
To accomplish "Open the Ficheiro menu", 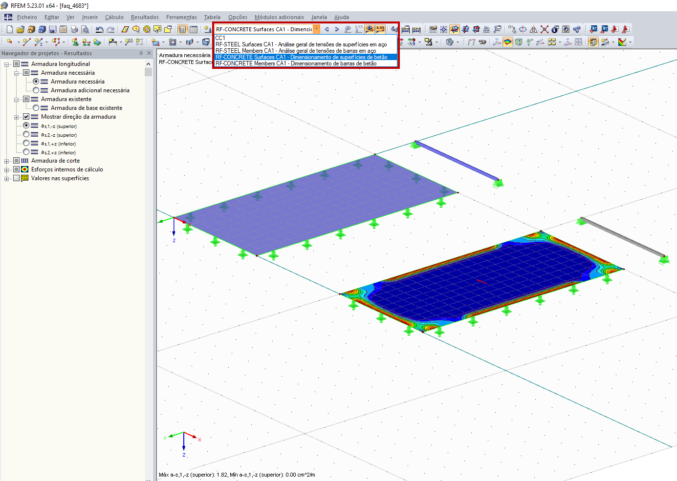I will (27, 17).
